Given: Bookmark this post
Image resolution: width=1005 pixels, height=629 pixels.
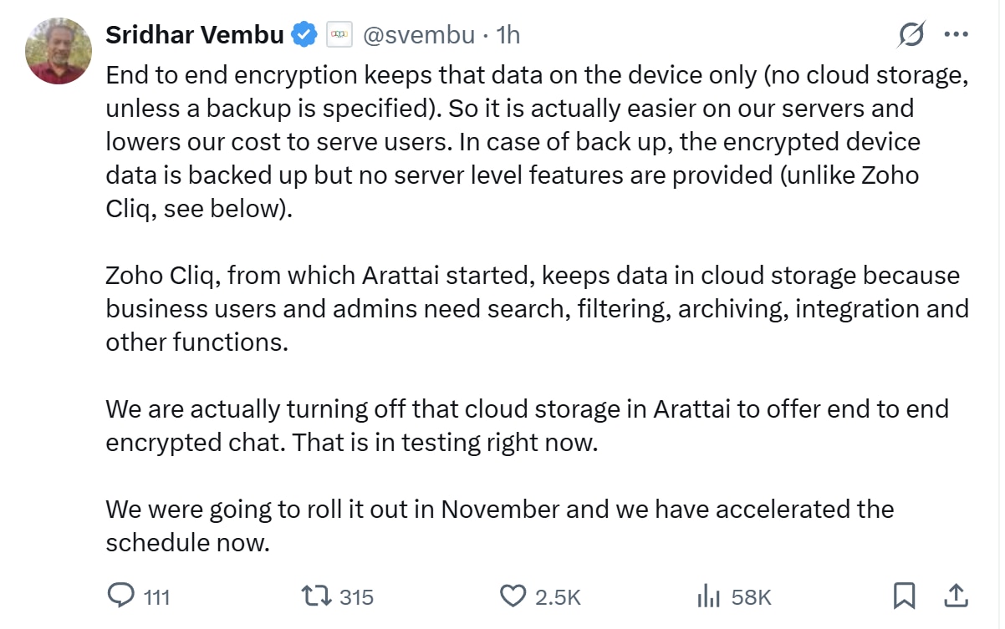Looking at the screenshot, I should pos(904,596).
